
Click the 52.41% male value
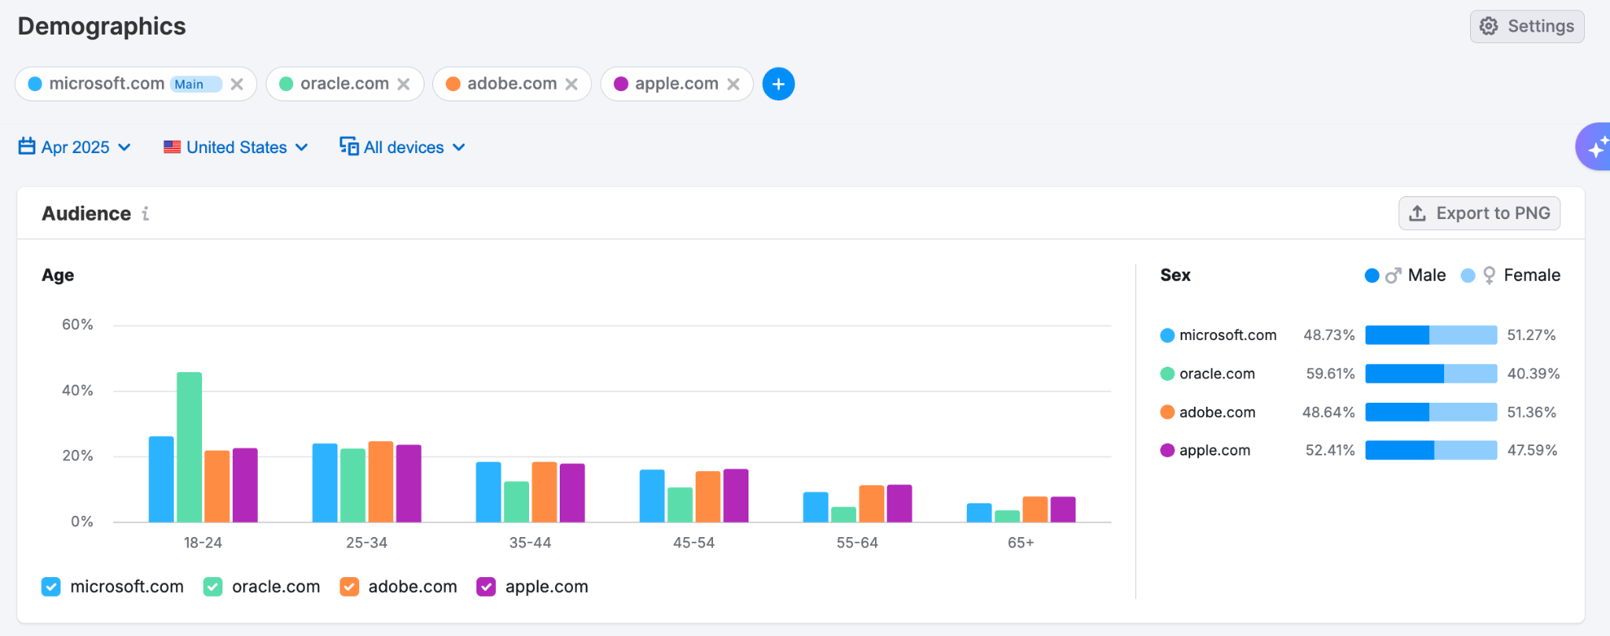pyautogui.click(x=1330, y=450)
